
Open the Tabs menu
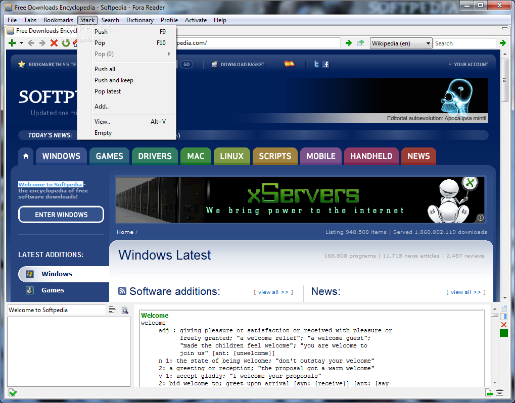(30, 20)
